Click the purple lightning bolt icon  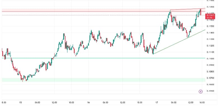pyautogui.click(x=201, y=92)
